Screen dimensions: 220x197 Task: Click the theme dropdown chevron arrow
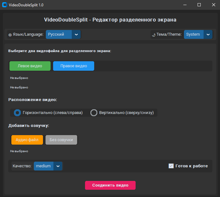coord(208,34)
